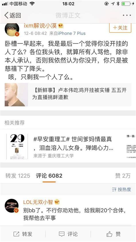Change comment sorting via 按热度

[122, 189]
